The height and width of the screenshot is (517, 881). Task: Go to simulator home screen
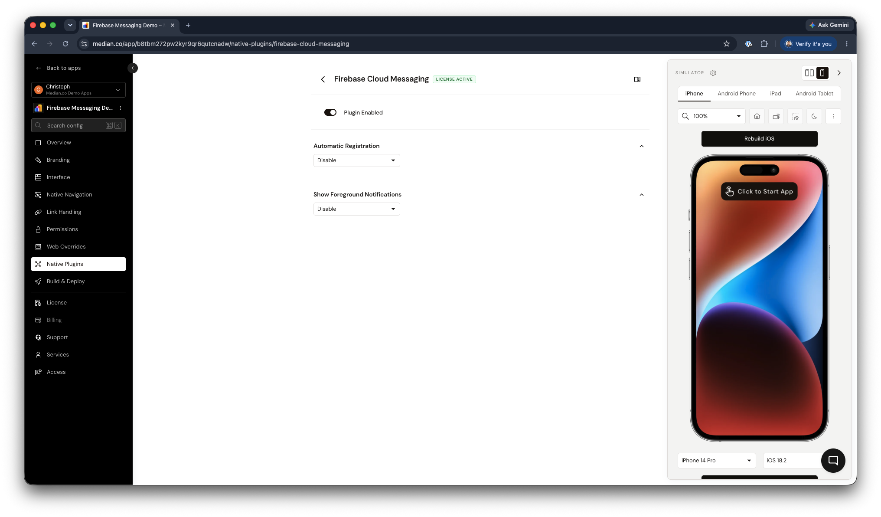[757, 116]
